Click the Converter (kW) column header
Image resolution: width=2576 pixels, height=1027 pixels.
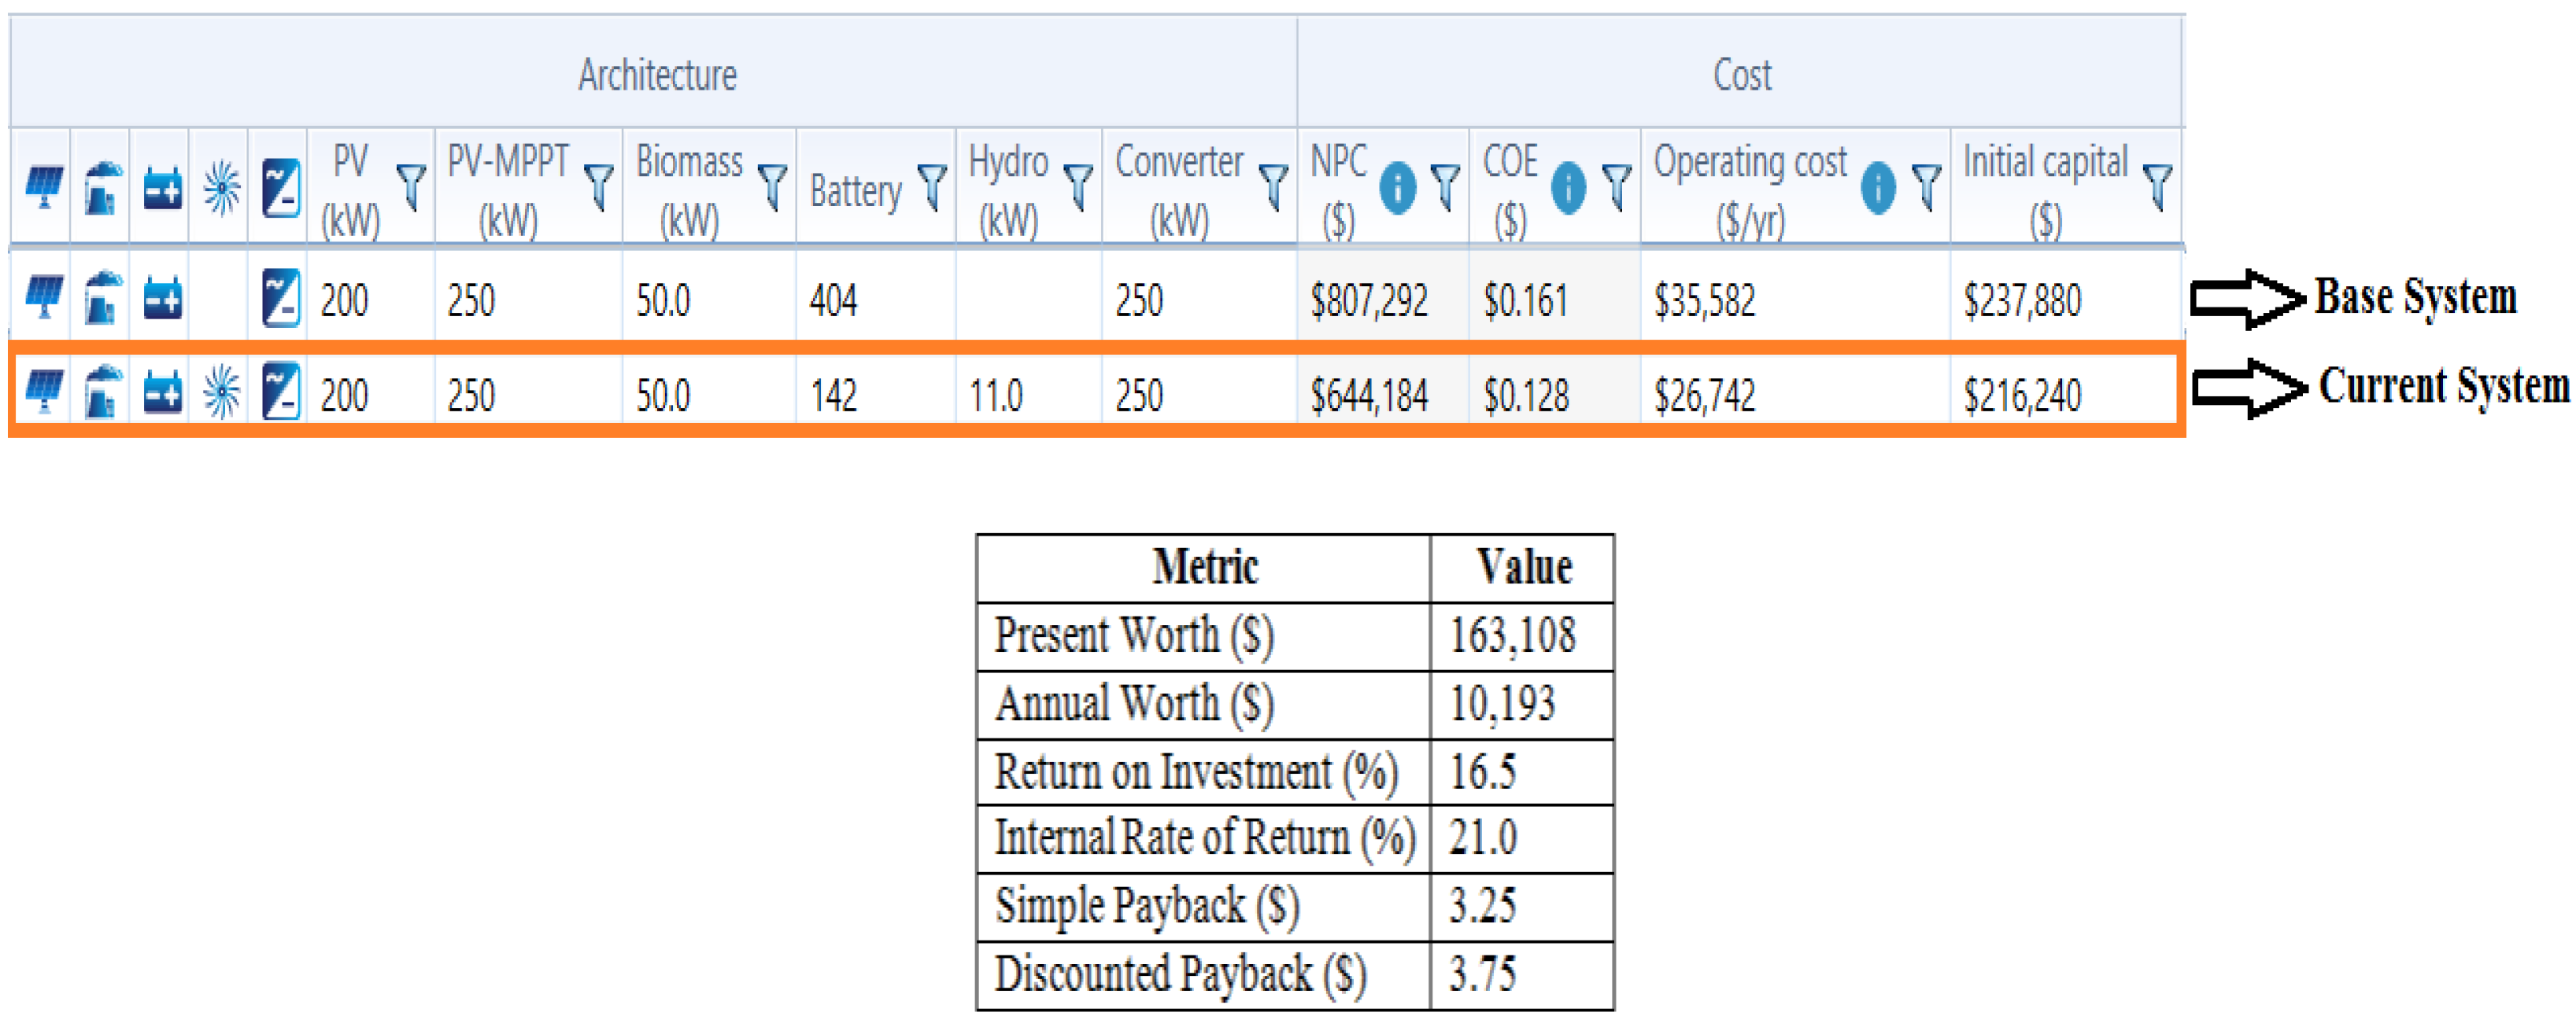1179,188
